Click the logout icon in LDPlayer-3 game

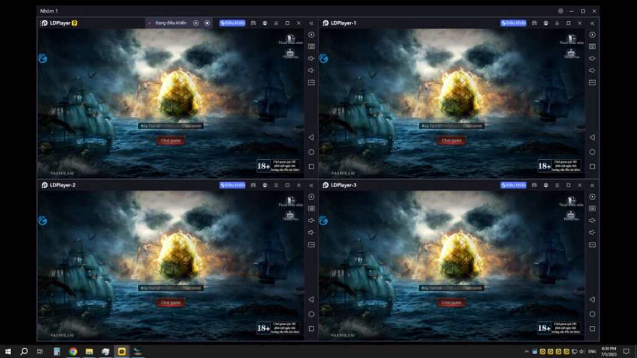(x=572, y=201)
